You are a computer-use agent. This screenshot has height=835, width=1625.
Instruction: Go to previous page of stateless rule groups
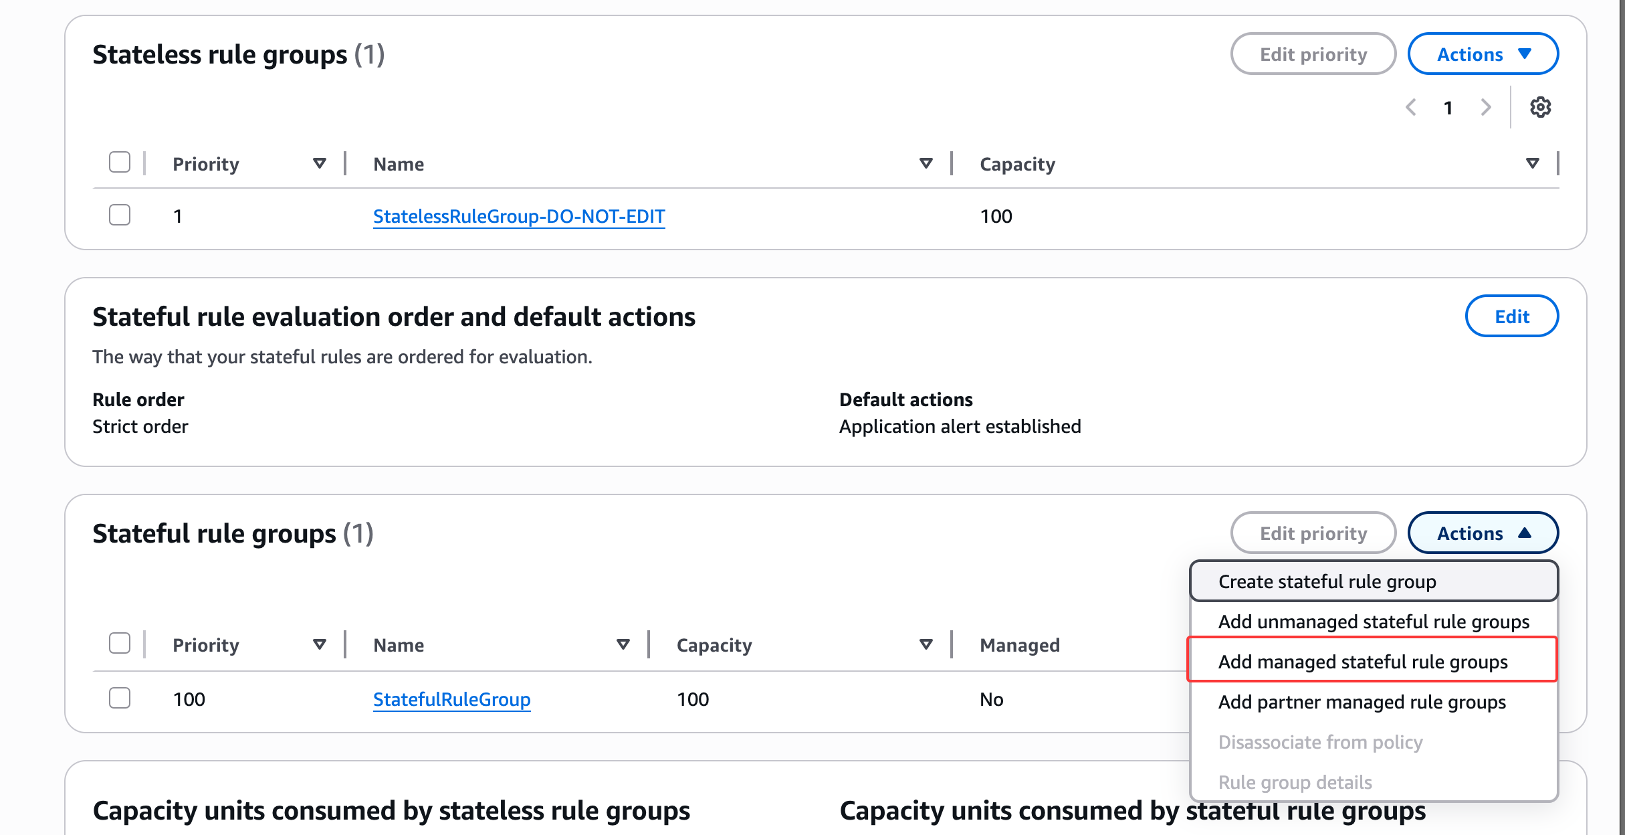point(1411,107)
